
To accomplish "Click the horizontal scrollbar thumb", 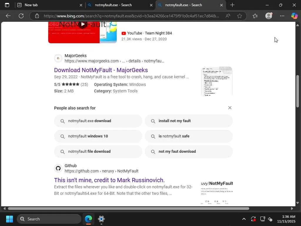I will tap(129, 209).
